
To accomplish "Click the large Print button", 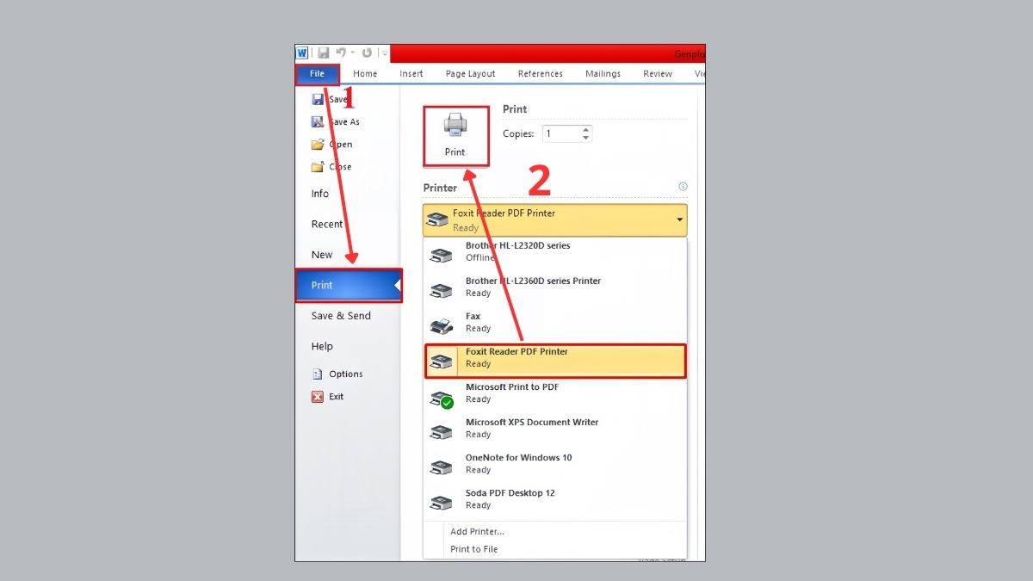I will click(456, 136).
